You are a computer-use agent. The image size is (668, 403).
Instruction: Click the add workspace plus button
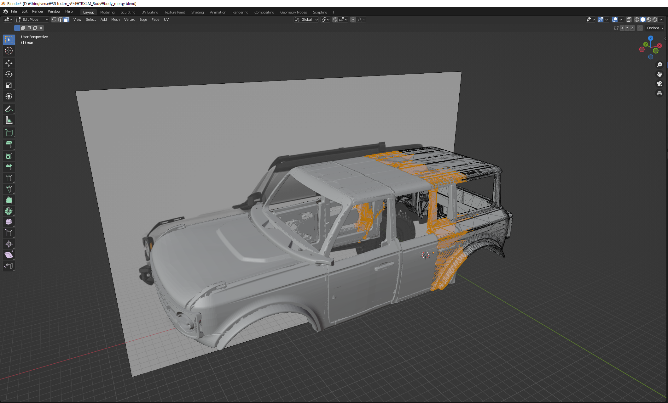tap(333, 12)
